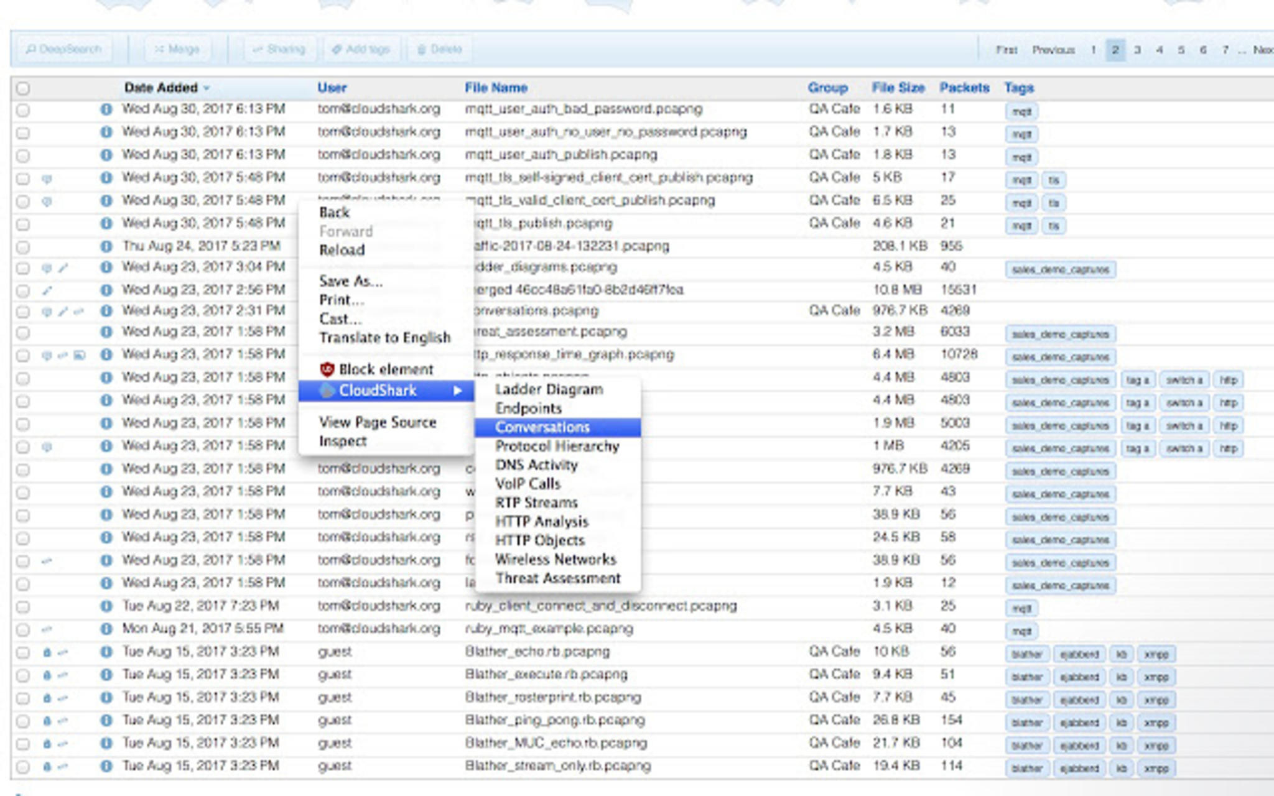Open info icon for ruby_mqtt_example.pcapng
This screenshot has width=1274, height=796.
106,629
